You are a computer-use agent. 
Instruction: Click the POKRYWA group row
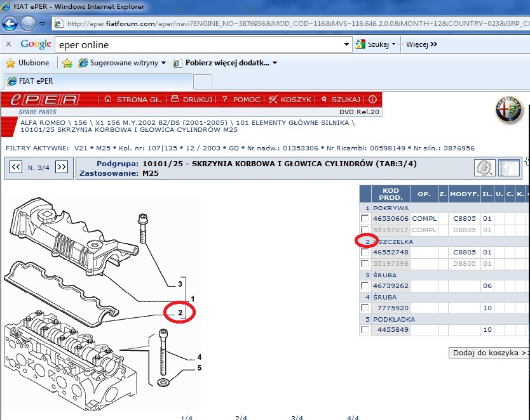pyautogui.click(x=444, y=208)
